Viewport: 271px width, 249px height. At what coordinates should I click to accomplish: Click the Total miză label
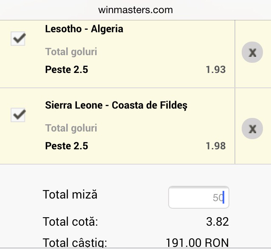[x=70, y=195]
